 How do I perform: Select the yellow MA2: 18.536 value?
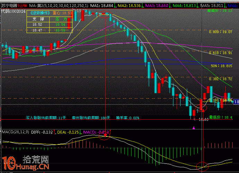point(129,6)
